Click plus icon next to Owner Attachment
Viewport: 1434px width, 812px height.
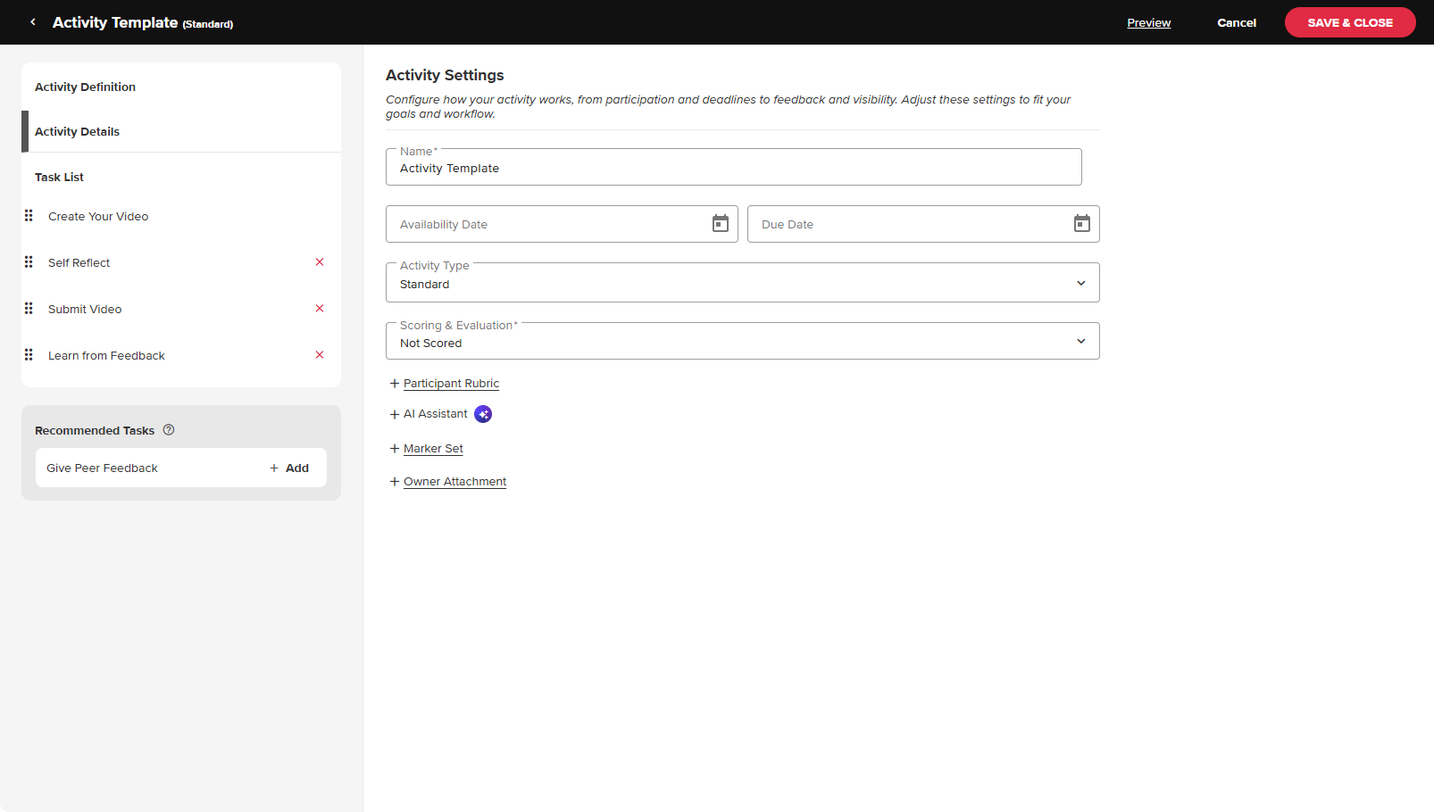395,482
